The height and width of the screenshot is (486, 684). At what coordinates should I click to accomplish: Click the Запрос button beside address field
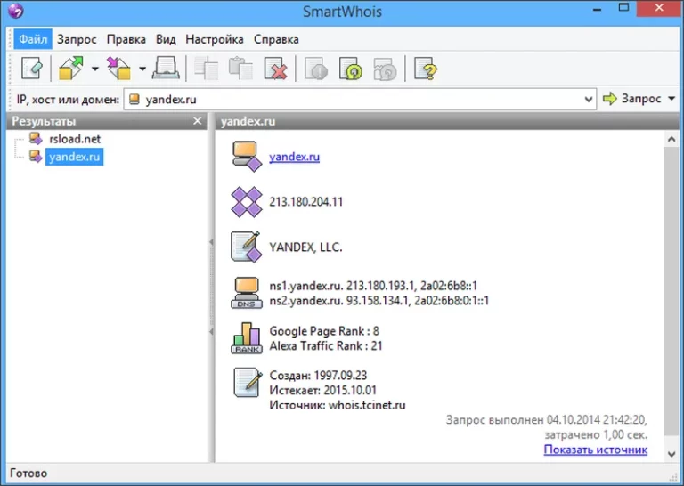(x=632, y=99)
